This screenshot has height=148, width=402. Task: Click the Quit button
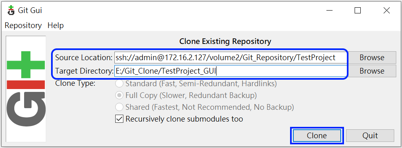point(370,135)
